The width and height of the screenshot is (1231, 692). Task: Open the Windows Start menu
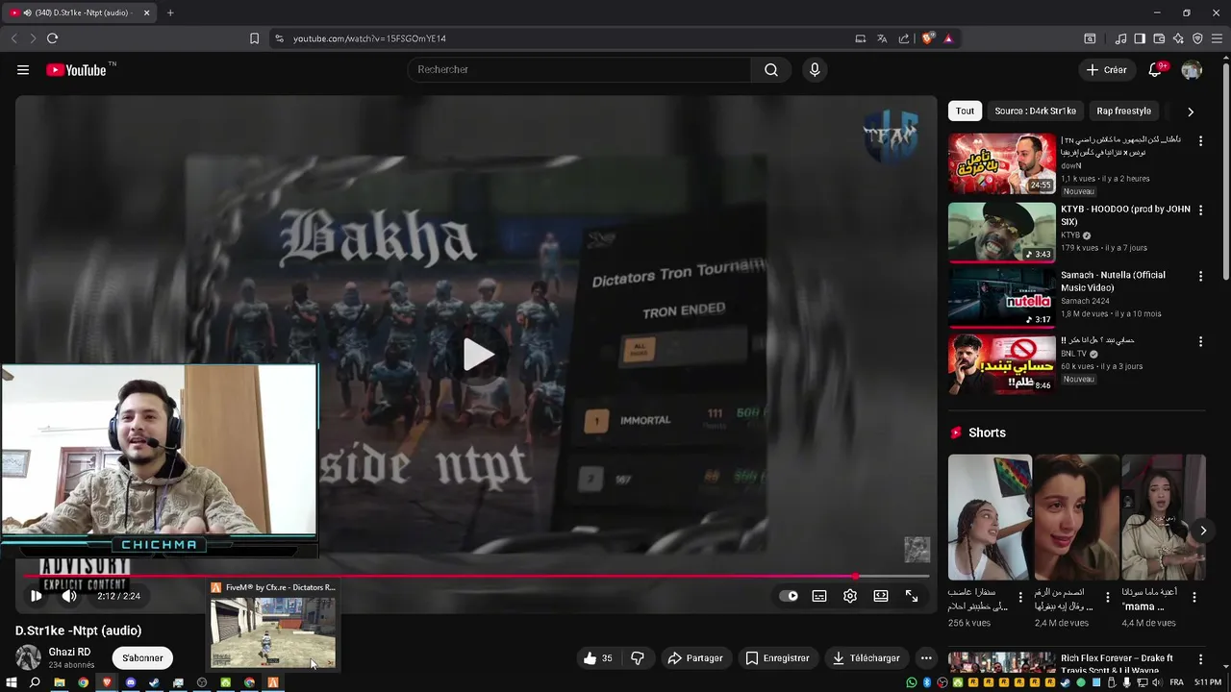(x=12, y=682)
